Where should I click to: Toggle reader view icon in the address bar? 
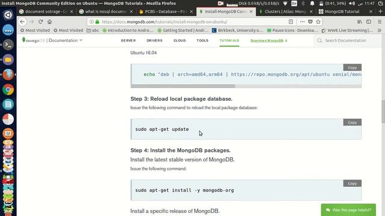pos(291,22)
